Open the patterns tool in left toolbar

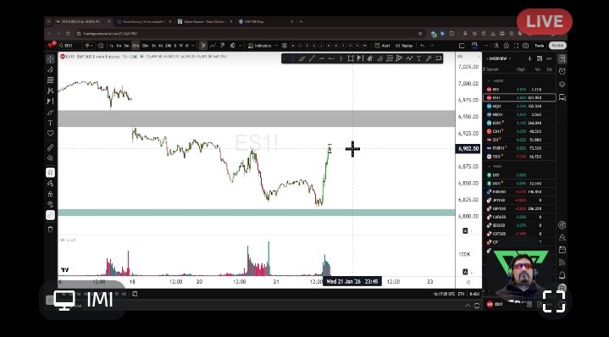[50, 91]
